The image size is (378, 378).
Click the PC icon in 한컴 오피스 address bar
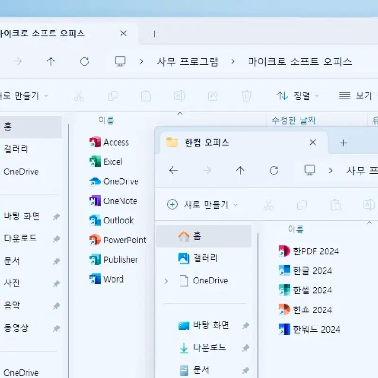tap(309, 170)
